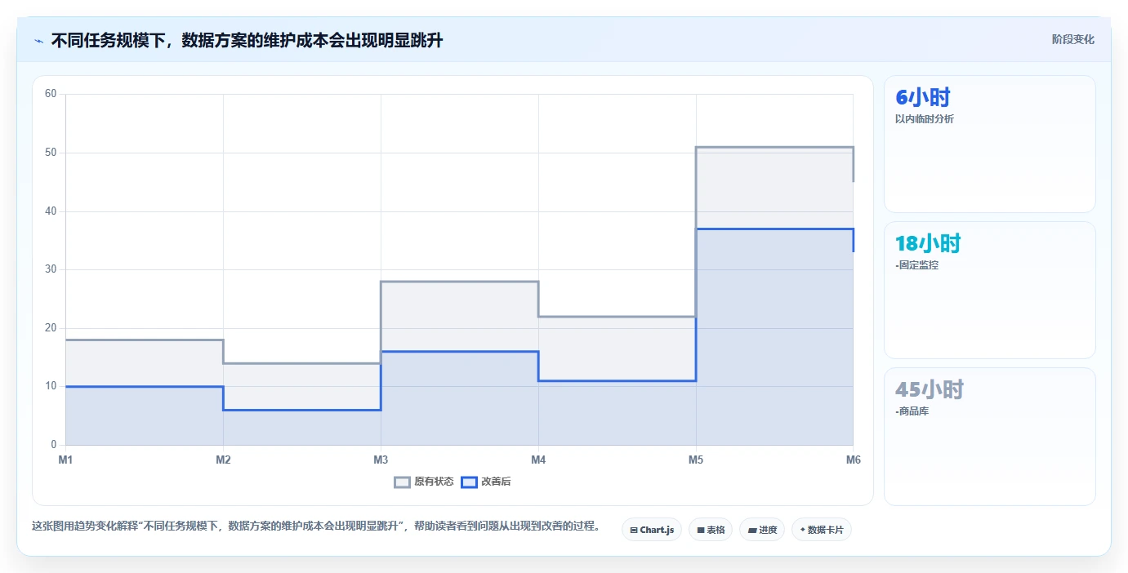Click the 40 y-axis tick label

[x=51, y=211]
